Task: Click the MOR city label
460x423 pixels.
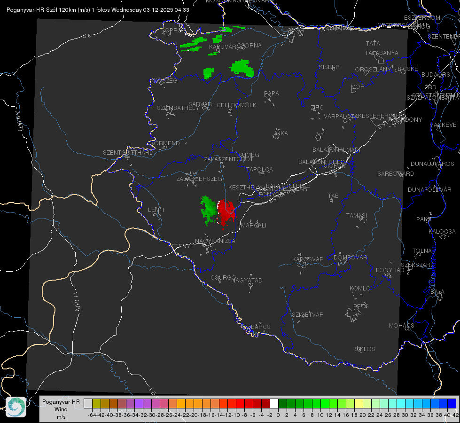Action: click(x=358, y=87)
